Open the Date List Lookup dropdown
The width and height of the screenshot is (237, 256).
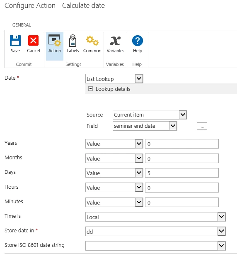(114, 79)
